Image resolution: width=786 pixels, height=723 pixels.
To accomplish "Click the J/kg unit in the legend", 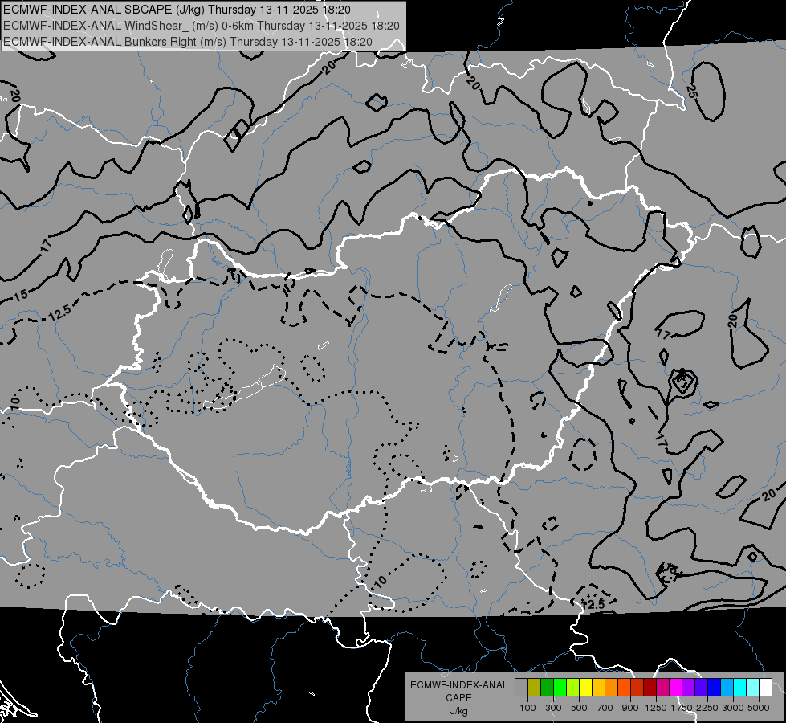I will pyautogui.click(x=458, y=711).
